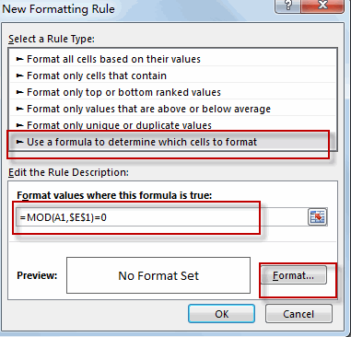This screenshot has width=351, height=337.
Task: Cancel the new formatting rule
Action: click(298, 314)
